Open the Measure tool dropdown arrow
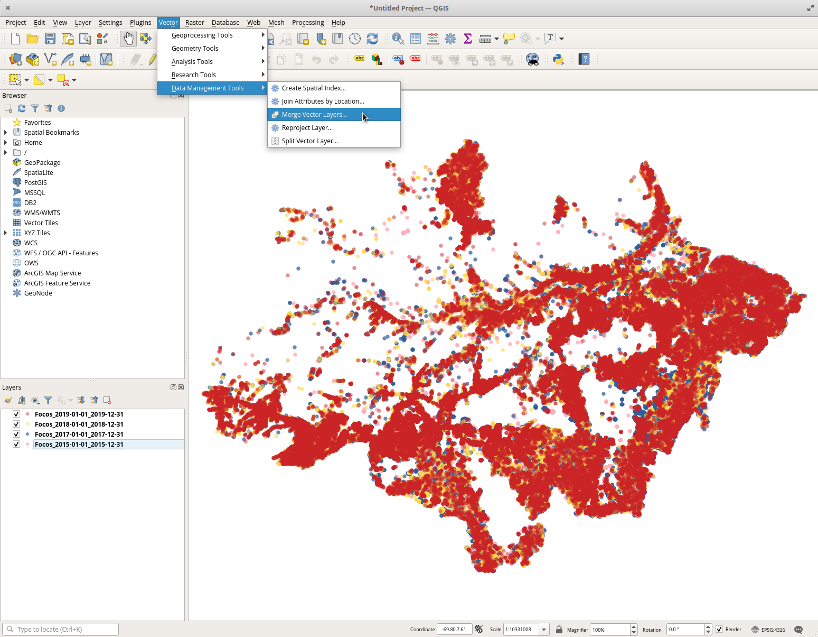The height and width of the screenshot is (637, 818). [x=496, y=39]
